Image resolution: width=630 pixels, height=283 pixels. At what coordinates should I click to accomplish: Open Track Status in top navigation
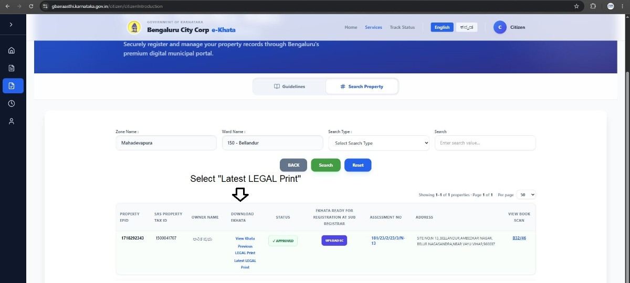(x=402, y=27)
